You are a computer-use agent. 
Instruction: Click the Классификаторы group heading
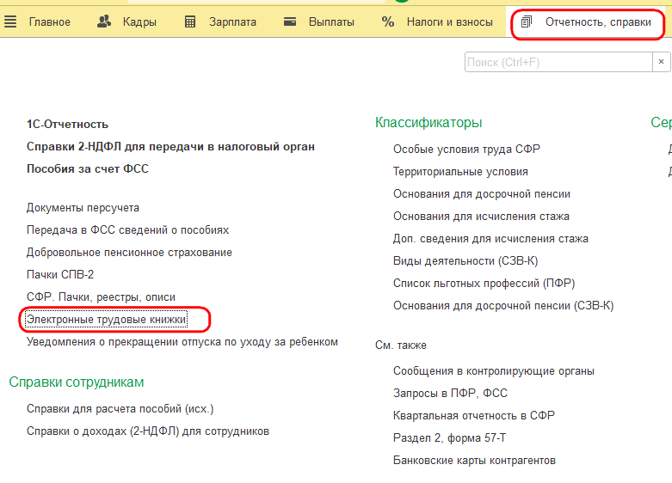coord(428,122)
